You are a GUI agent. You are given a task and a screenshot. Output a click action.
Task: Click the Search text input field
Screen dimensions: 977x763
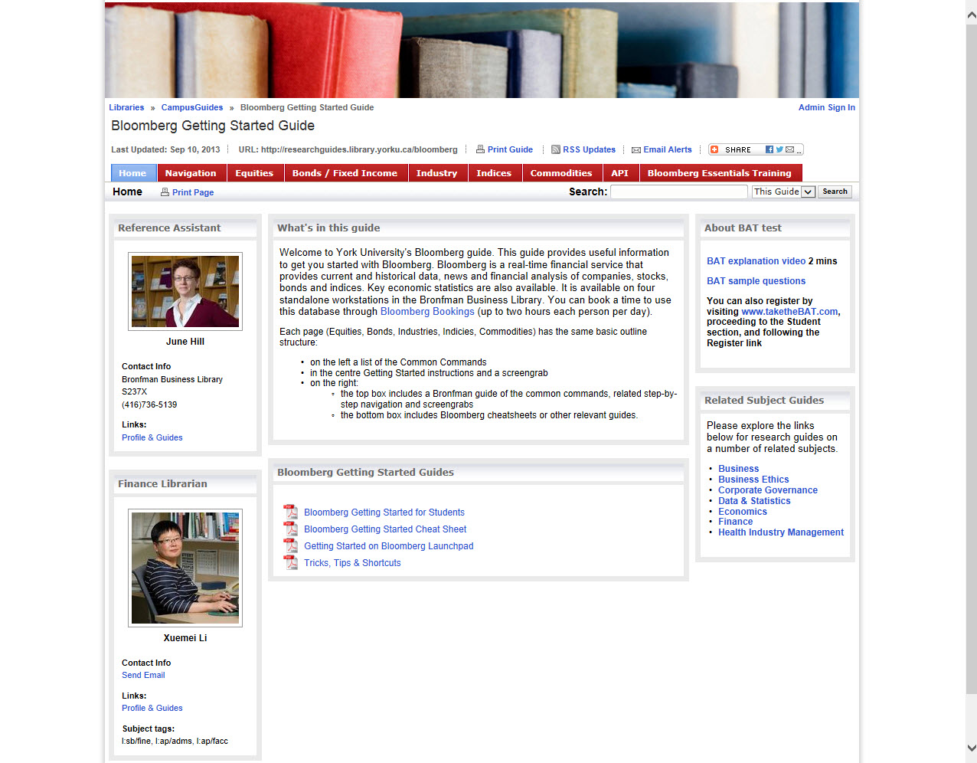tap(678, 192)
